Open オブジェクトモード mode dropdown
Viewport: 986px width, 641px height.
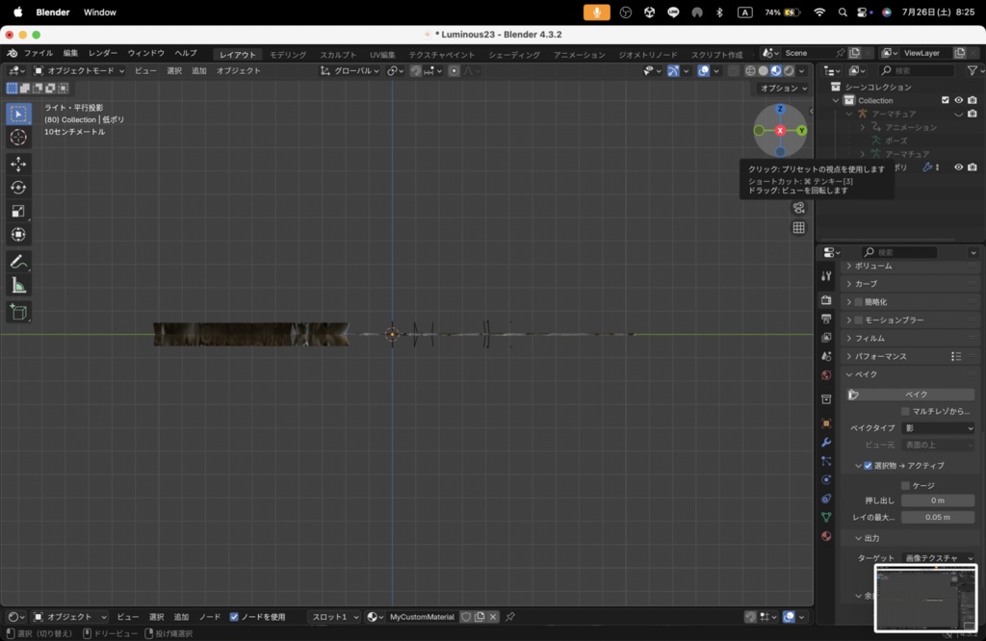79,71
